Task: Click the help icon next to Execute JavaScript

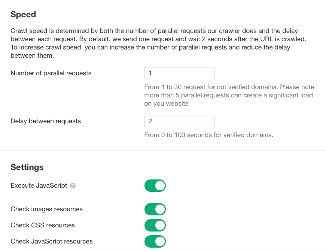Action: click(73, 185)
